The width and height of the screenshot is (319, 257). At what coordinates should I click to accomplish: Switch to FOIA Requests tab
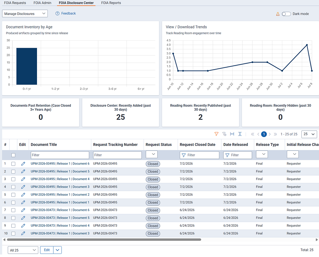tap(15, 3)
